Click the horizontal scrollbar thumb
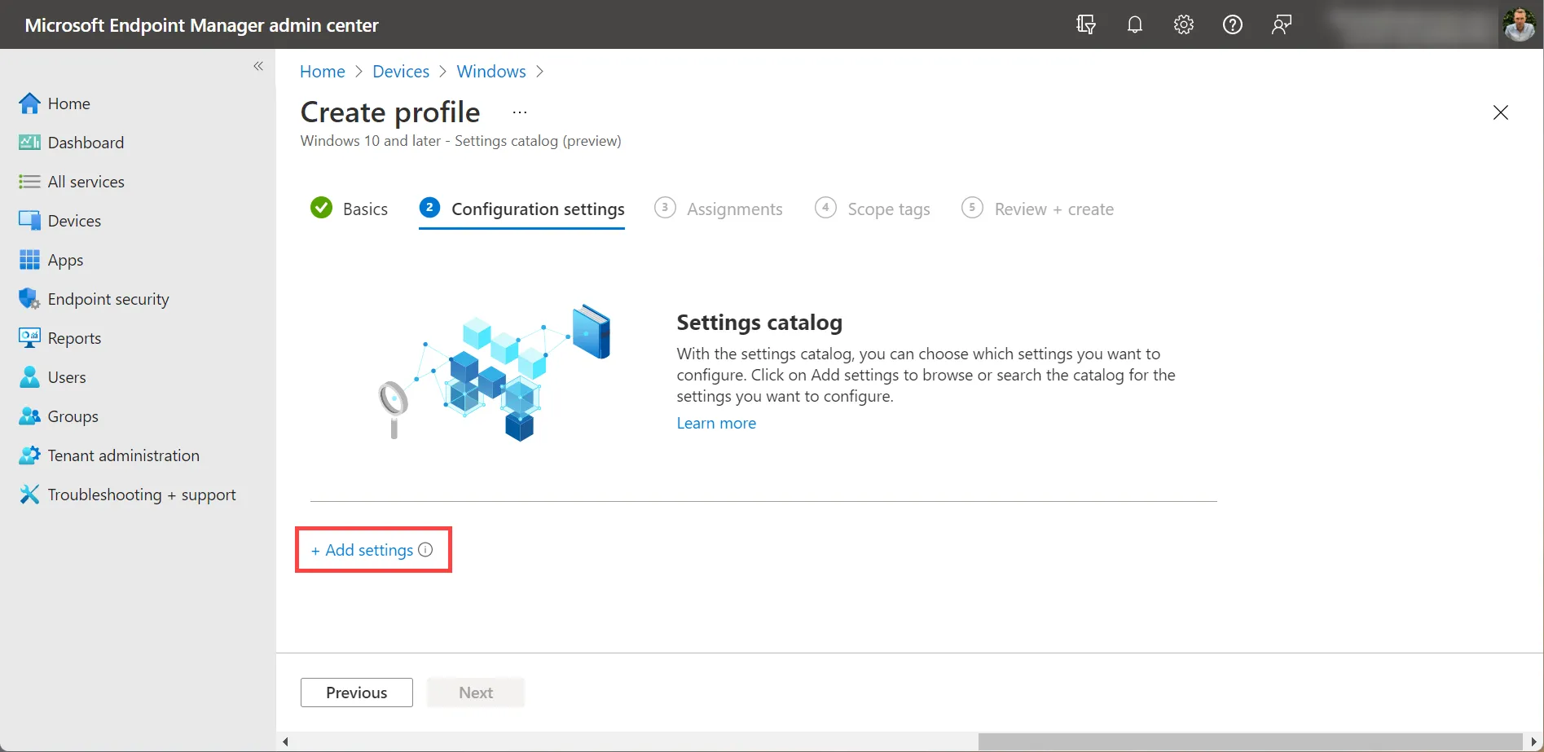 (1250, 741)
